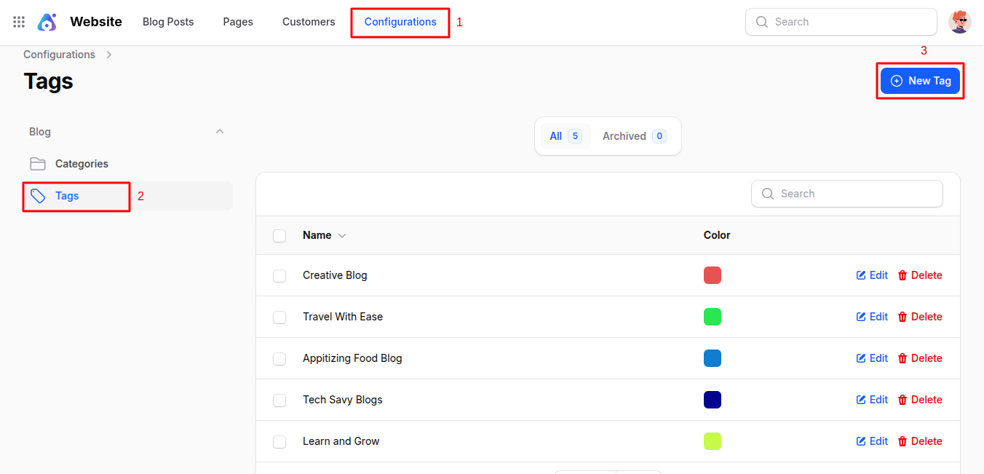The image size is (984, 474).
Task: Click the red color swatch for Creative Blog
Action: tap(712, 275)
